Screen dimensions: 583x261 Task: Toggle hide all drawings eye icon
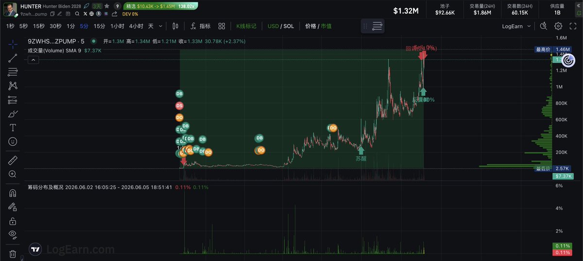pos(13,235)
